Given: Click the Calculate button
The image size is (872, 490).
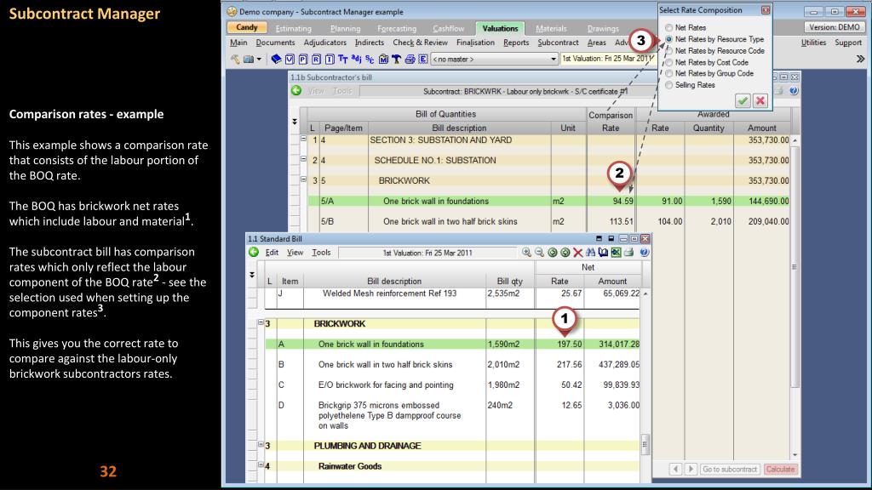Looking at the screenshot, I should tap(780, 470).
